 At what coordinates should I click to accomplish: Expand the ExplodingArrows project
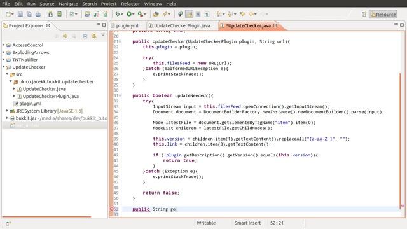point(4,52)
